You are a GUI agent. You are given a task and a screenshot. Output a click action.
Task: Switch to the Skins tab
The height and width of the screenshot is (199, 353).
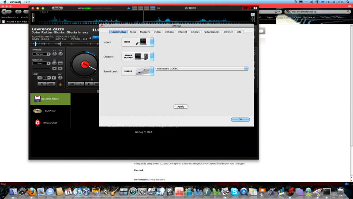[133, 32]
